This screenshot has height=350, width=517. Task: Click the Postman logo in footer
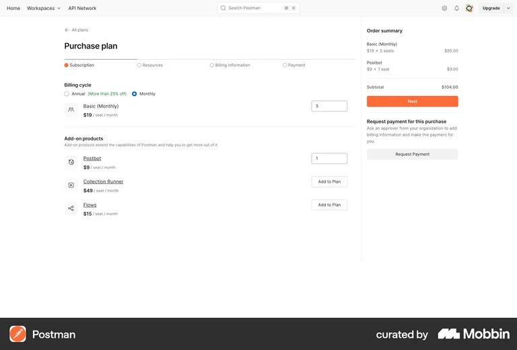tap(18, 334)
